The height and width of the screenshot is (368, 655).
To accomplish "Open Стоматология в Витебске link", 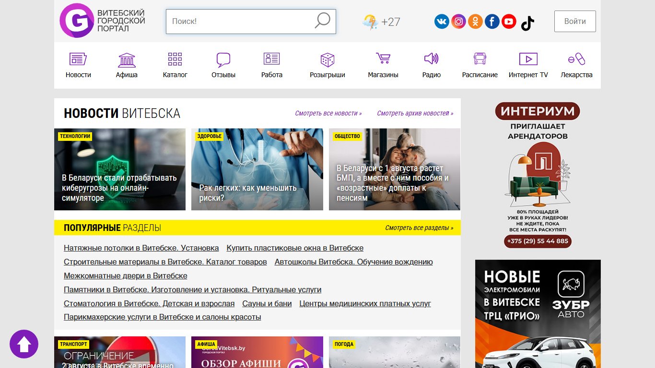I will coord(149,304).
